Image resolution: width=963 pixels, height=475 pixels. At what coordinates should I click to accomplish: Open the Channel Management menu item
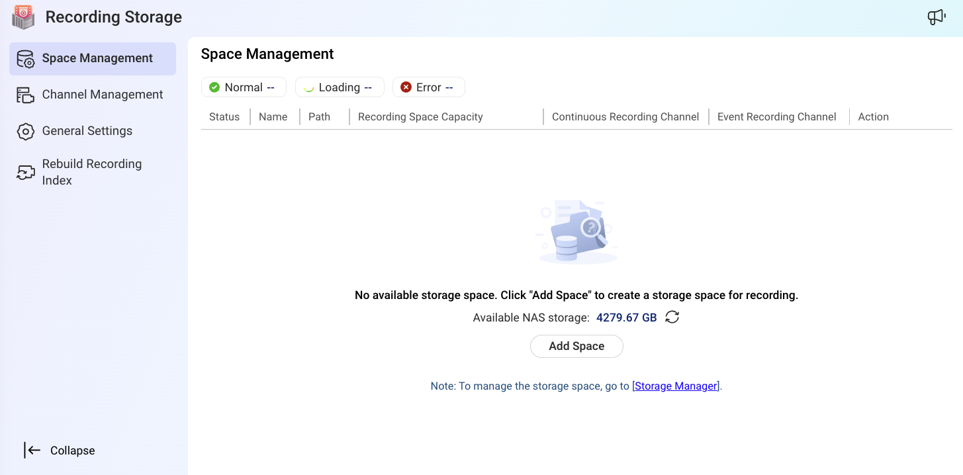pyautogui.click(x=102, y=95)
